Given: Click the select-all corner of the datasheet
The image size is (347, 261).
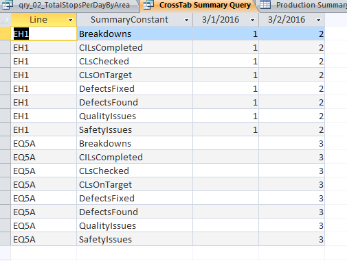Looking at the screenshot, I should (x=5, y=20).
